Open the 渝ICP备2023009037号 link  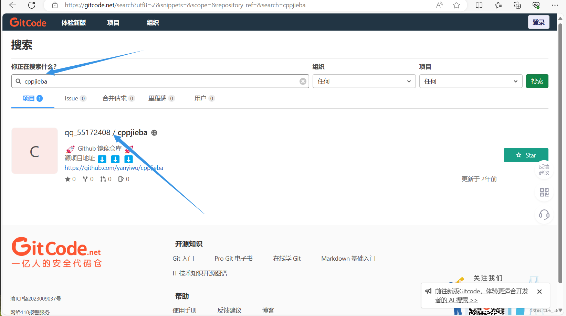36,299
